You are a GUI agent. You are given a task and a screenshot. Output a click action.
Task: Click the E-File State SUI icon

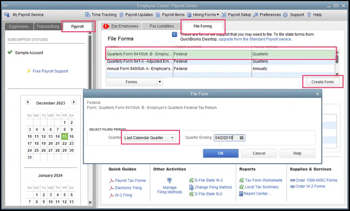click(192, 194)
